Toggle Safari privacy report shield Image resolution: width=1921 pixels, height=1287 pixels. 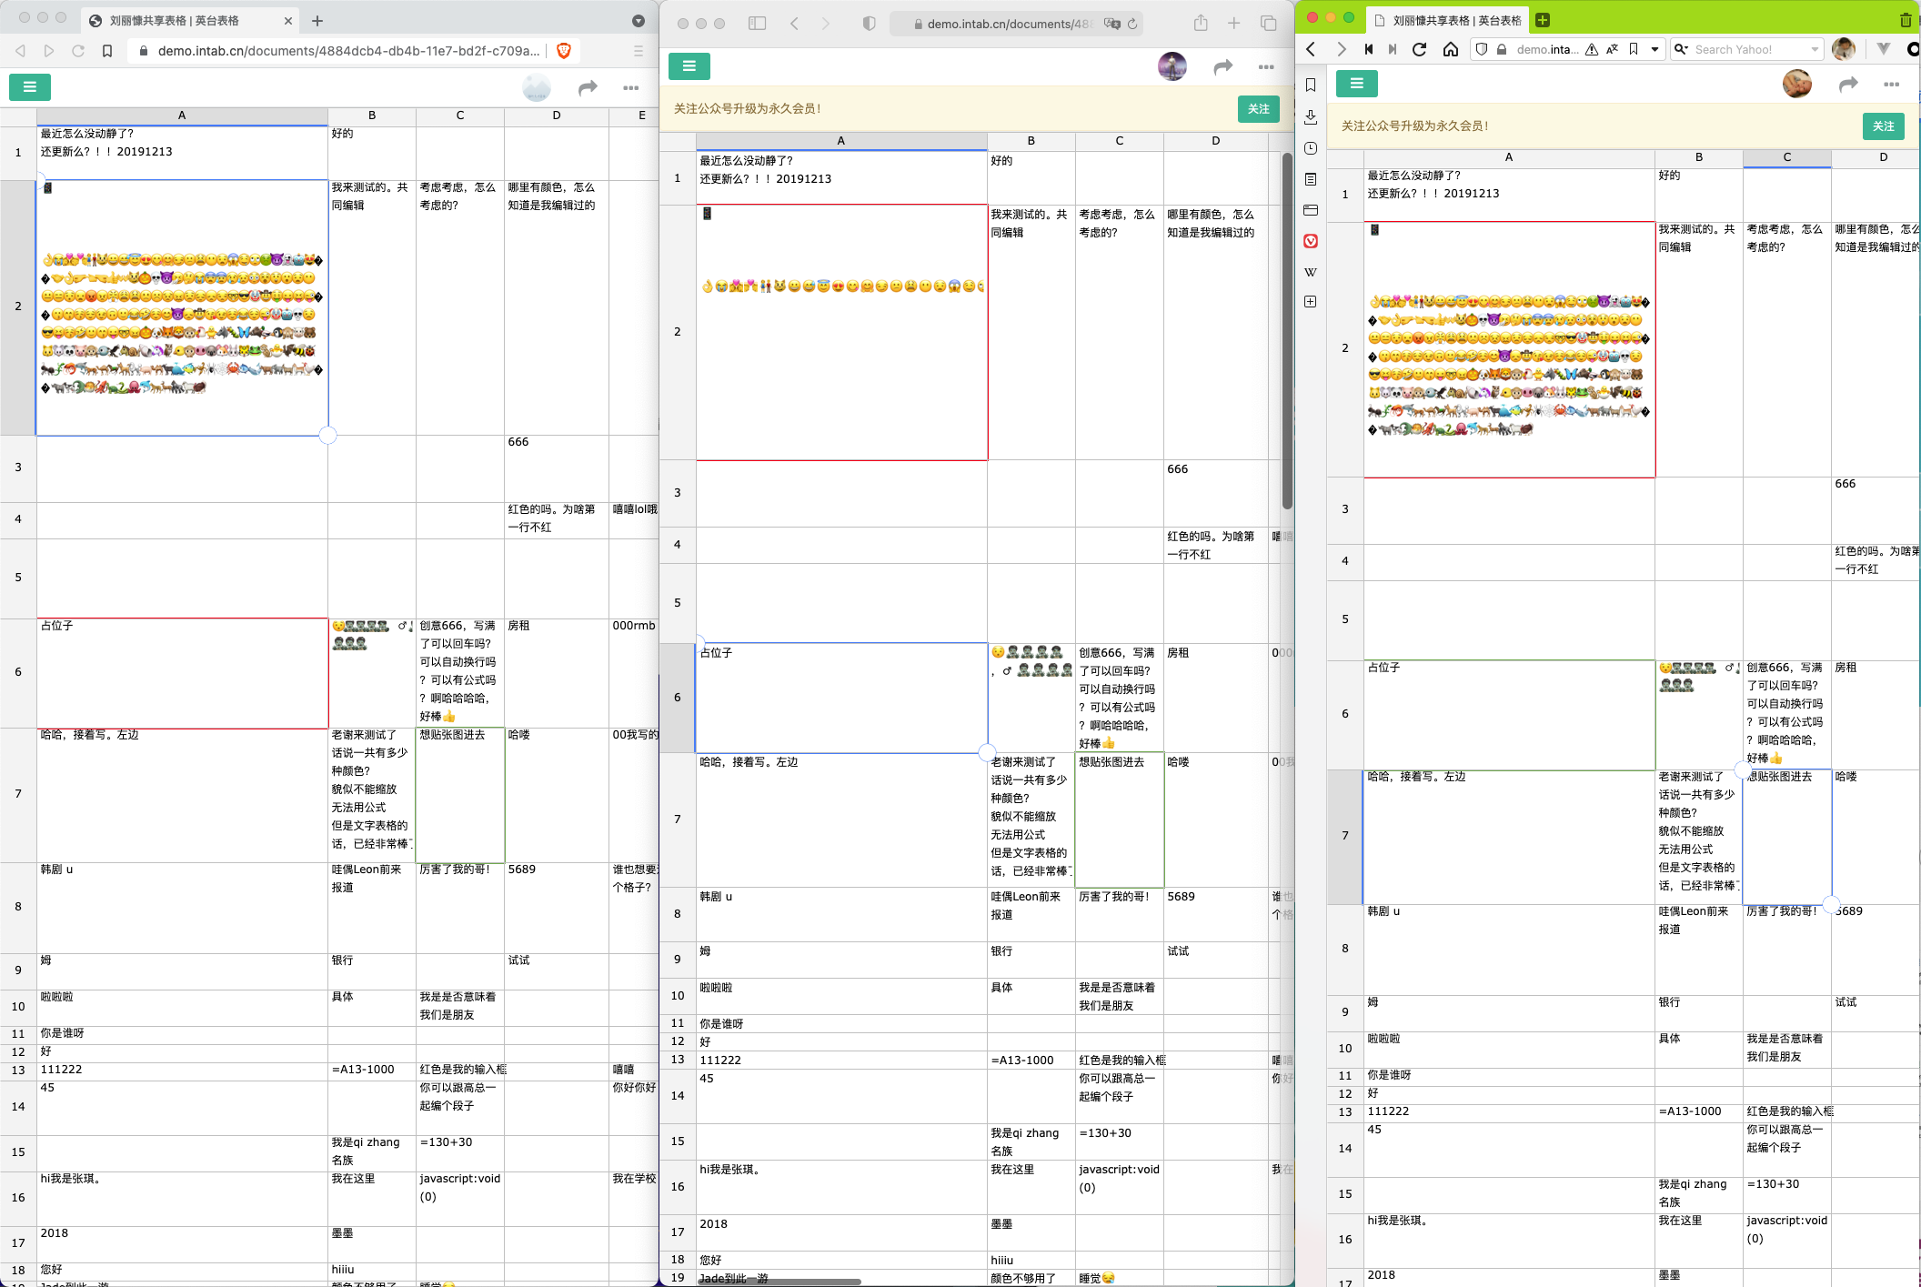869,24
